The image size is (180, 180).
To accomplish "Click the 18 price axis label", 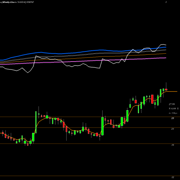I will 172,145.
